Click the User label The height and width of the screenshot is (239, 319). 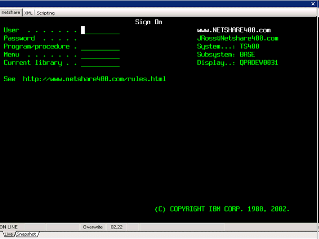pyautogui.click(x=12, y=30)
